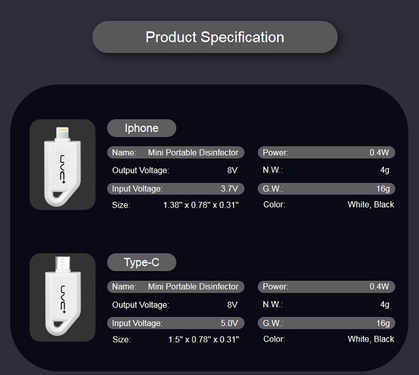This screenshot has width=419, height=375.
Task: Click the Type-C Output Voltage 8V row
Action: [x=175, y=304]
